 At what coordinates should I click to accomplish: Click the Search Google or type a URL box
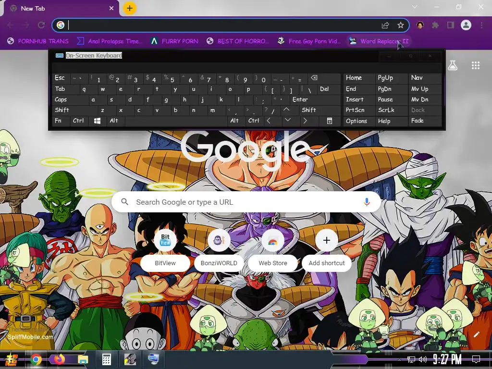246,202
